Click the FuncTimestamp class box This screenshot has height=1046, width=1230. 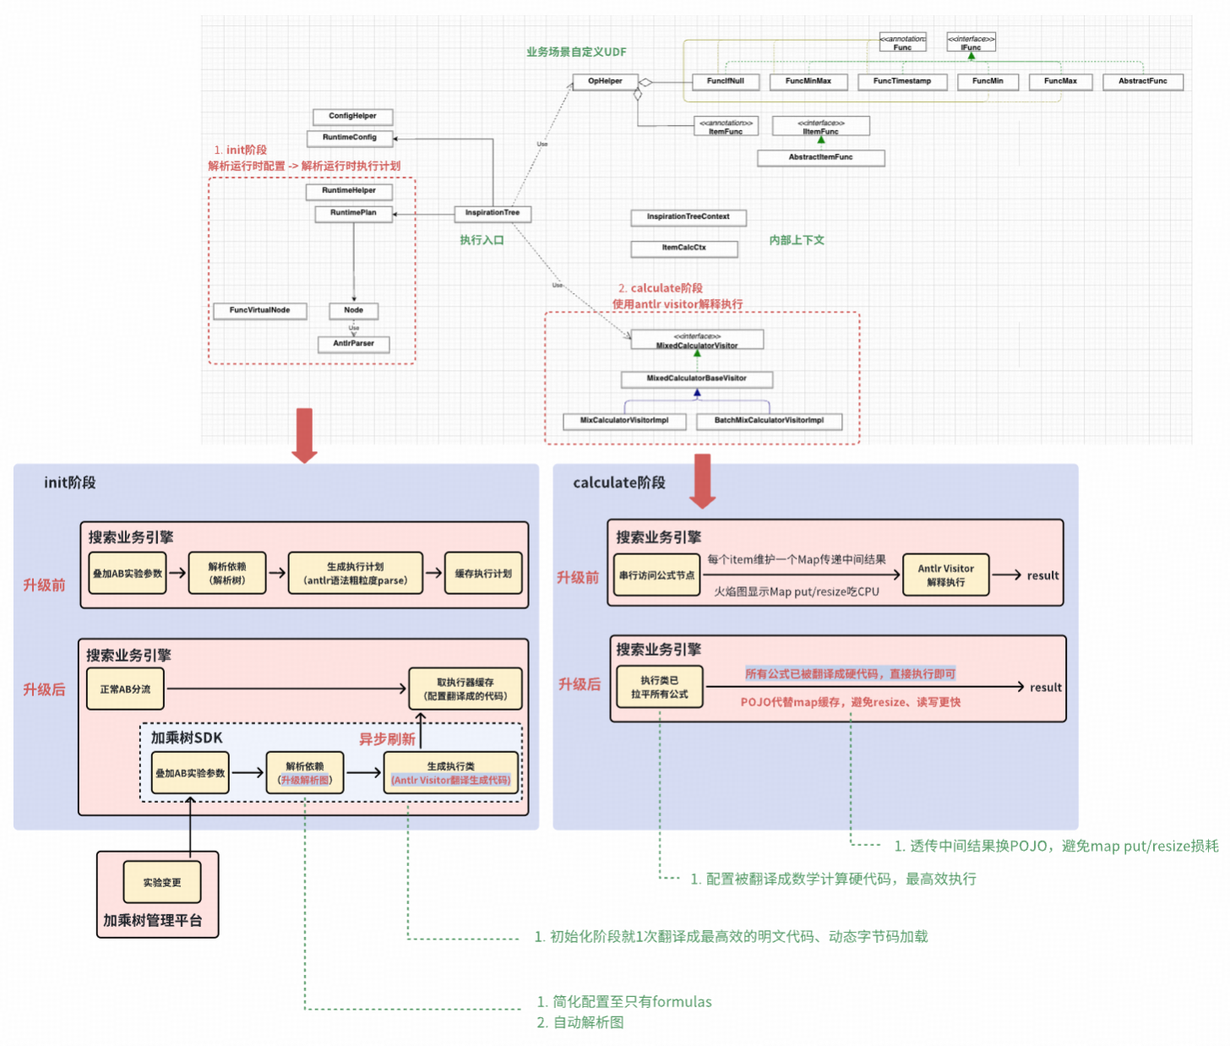902,82
